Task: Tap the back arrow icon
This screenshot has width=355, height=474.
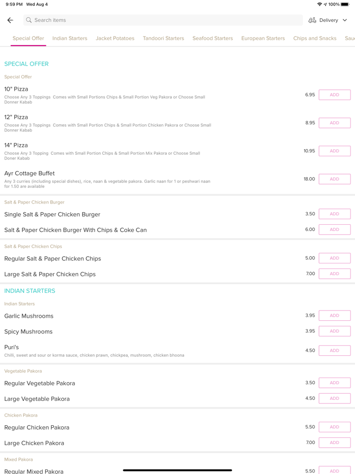Action: (10, 20)
